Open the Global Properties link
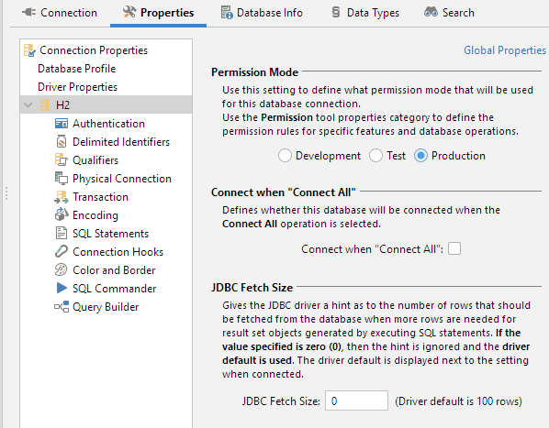This screenshot has width=549, height=428. 505,50
